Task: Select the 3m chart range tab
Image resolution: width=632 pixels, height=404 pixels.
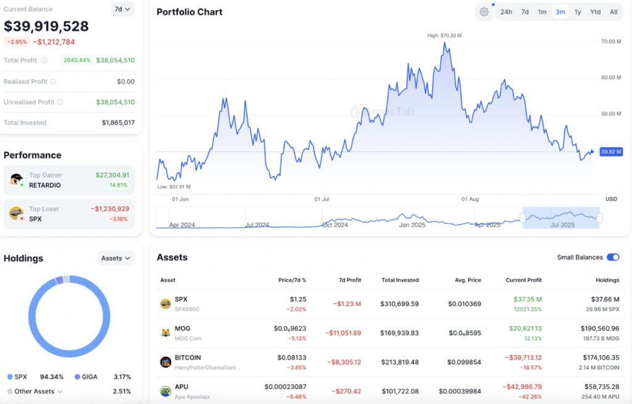Action: point(560,12)
